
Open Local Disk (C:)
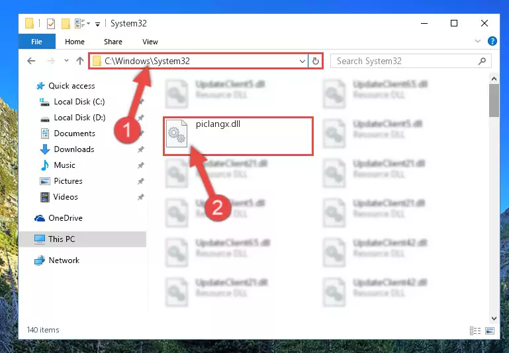tap(79, 102)
